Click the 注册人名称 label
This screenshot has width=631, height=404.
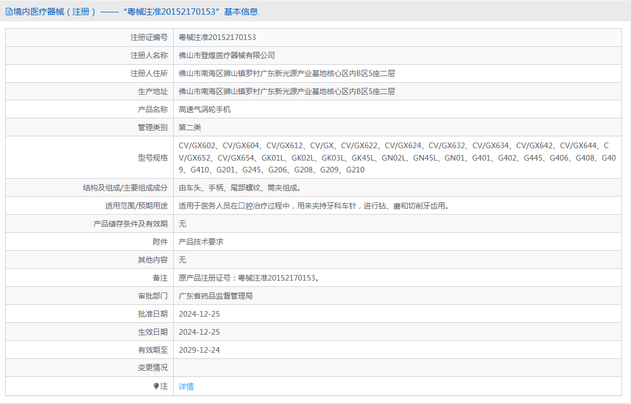(x=149, y=55)
